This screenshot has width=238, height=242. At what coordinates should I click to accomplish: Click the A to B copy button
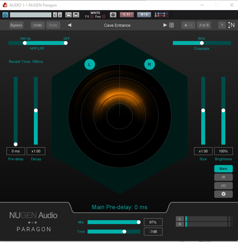[204, 25]
